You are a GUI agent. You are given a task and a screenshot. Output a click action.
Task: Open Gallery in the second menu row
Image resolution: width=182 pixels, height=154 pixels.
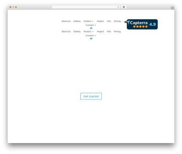[77, 32]
